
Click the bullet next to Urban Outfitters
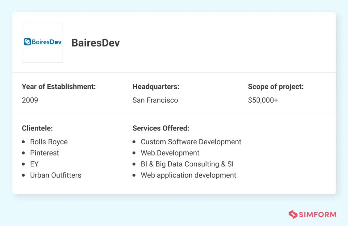click(x=23, y=175)
